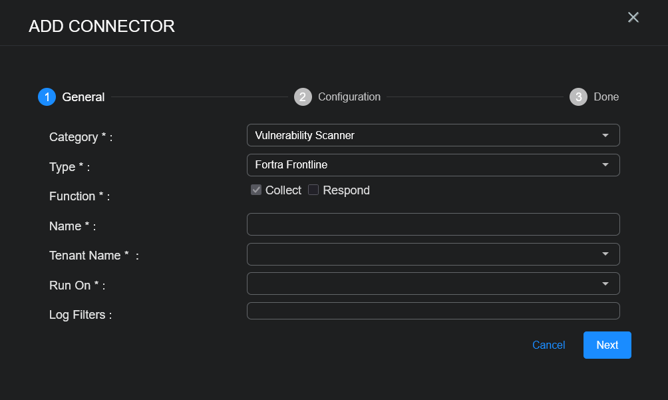Click the Tenant Name dropdown arrow
The width and height of the screenshot is (668, 400).
coord(605,254)
